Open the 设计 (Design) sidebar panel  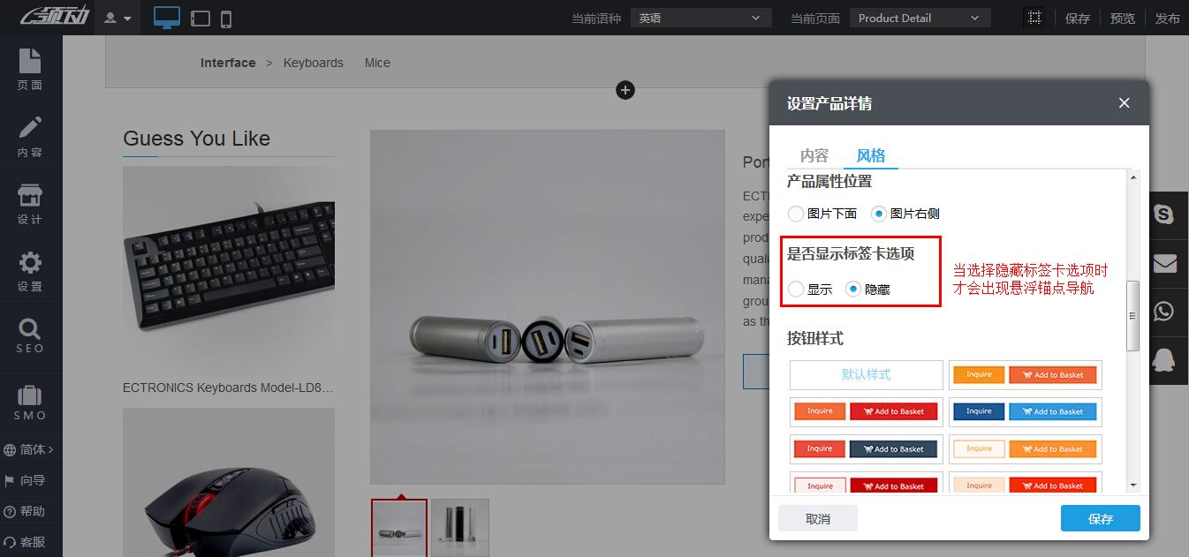[x=30, y=203]
